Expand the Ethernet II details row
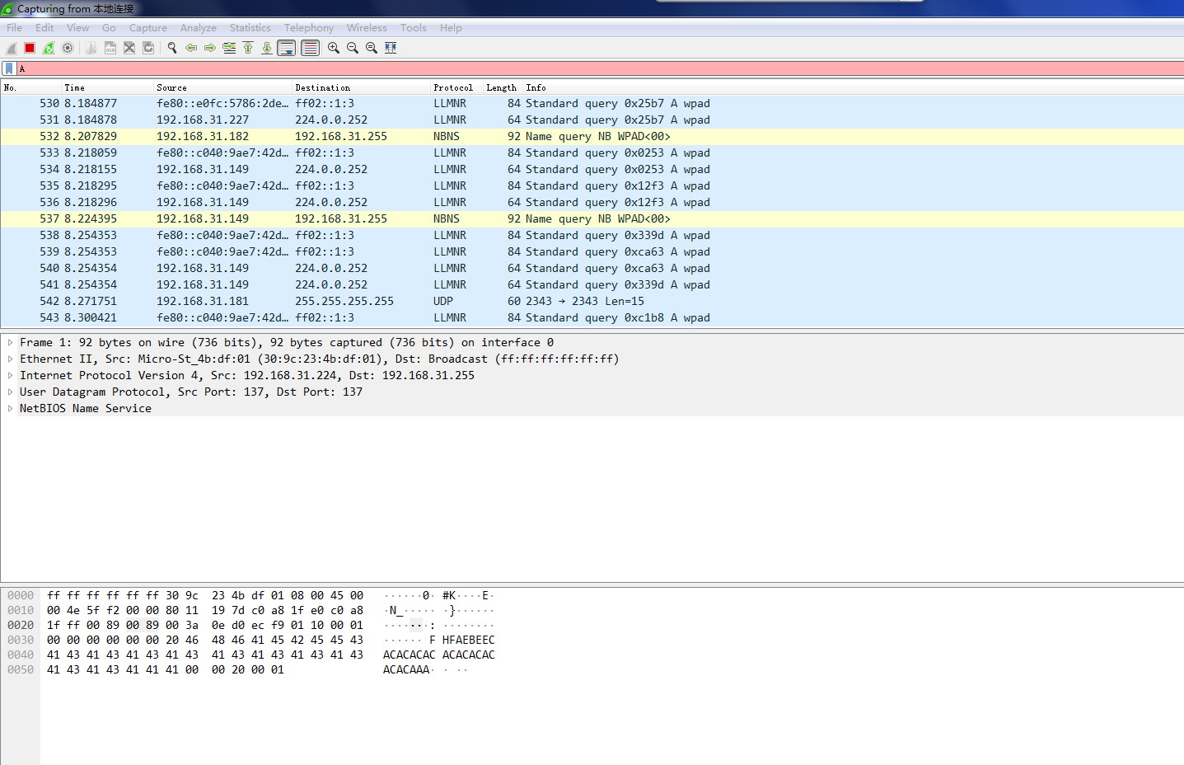Viewport: 1184px width, 765px height. click(10, 359)
